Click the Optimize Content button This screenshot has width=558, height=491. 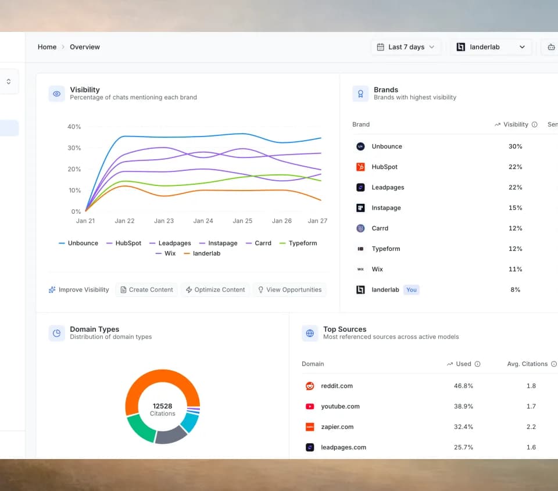coord(215,289)
